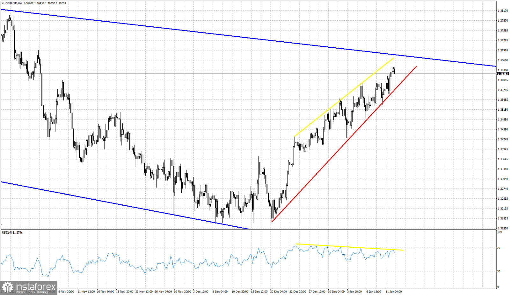Click the 1.35755 price scale label
Screen dimensions: 510x295
pyautogui.click(x=503, y=90)
